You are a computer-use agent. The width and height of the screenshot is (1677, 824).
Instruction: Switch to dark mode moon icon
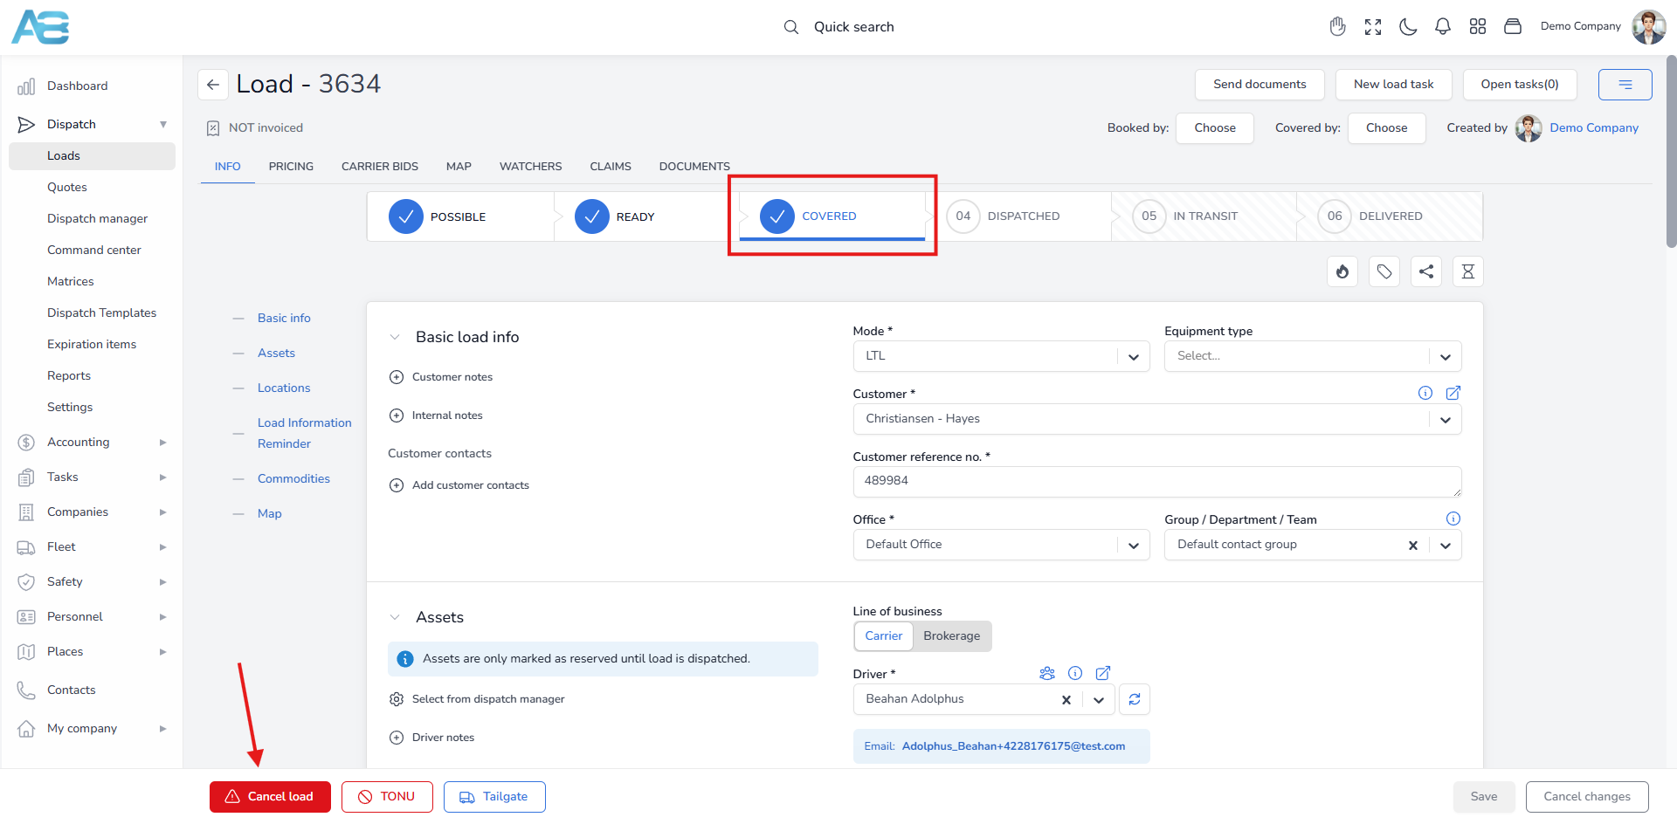click(1408, 27)
